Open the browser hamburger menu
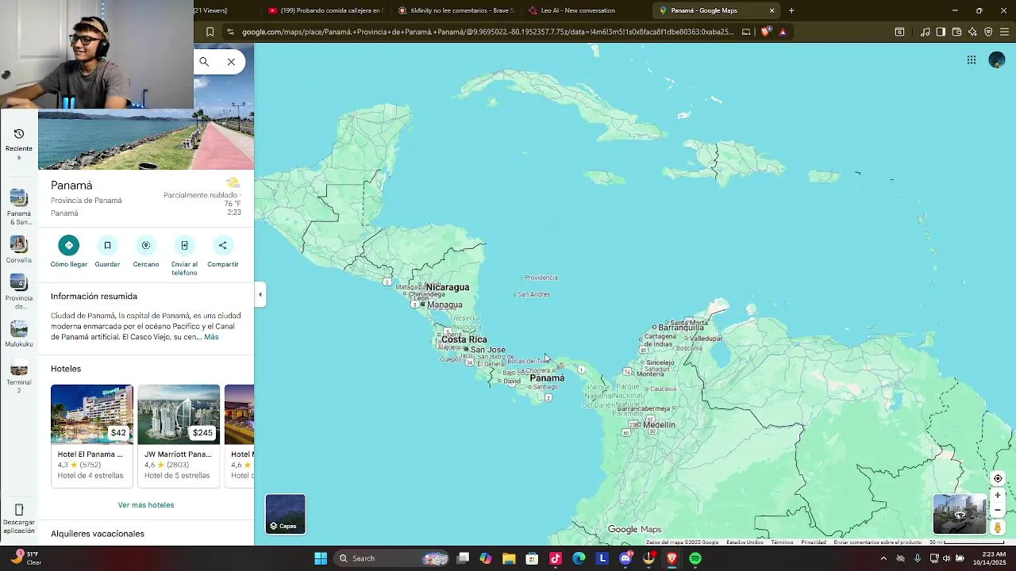 coord(1004,32)
